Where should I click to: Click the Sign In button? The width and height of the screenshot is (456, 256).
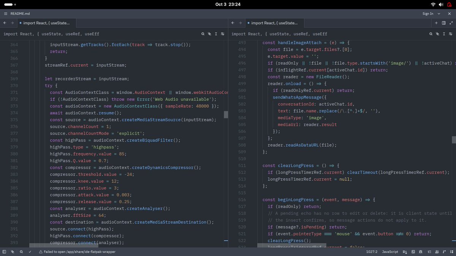428,14
